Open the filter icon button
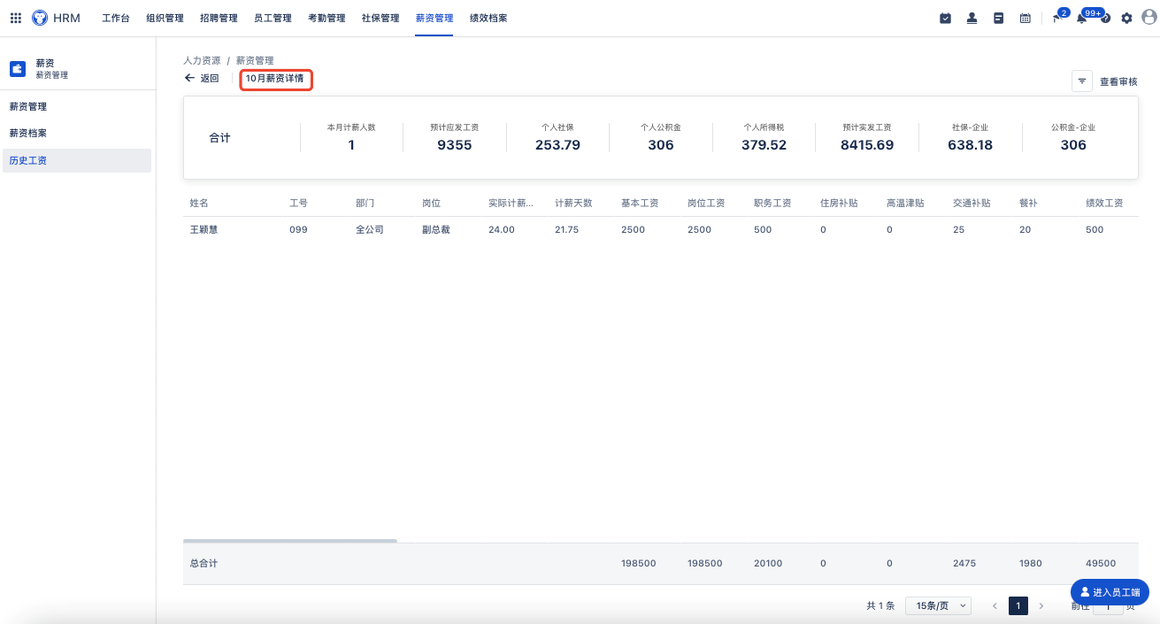 pos(1081,81)
